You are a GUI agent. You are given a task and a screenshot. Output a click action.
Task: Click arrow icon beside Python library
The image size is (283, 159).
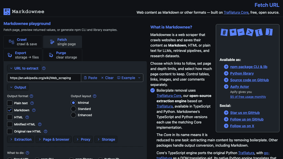coord(226,73)
